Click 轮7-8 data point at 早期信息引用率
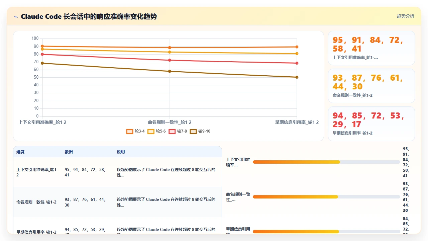This screenshot has height=241, width=428. [x=297, y=63]
